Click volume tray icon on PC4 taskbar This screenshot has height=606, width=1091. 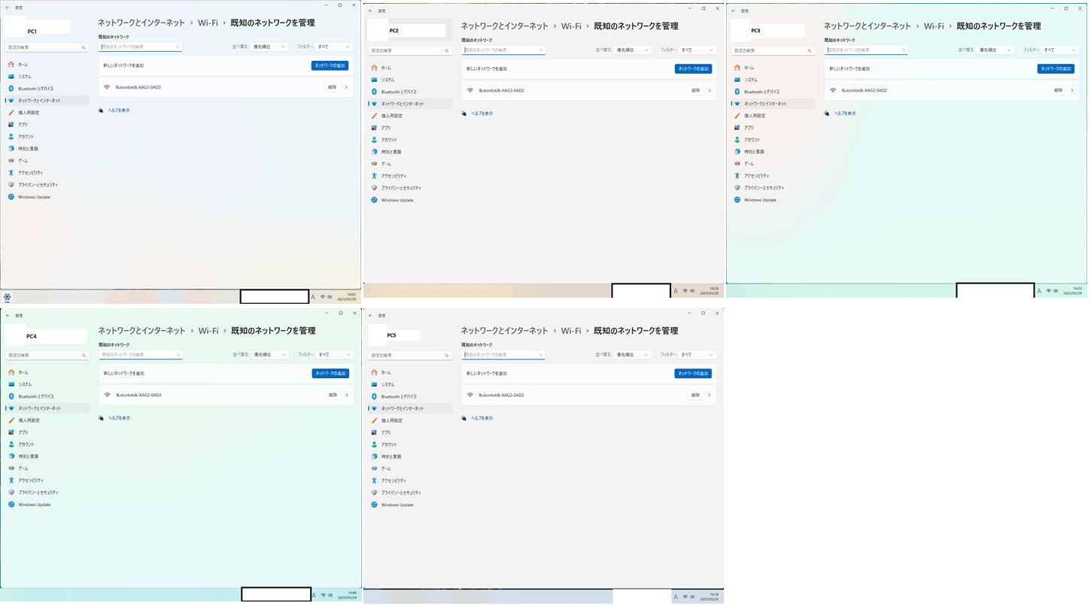[331, 595]
